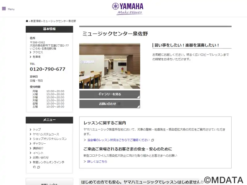Go to home via breadcrumb house icon
Image resolution: width=247 pixels, height=185 pixels.
(x=27, y=21)
